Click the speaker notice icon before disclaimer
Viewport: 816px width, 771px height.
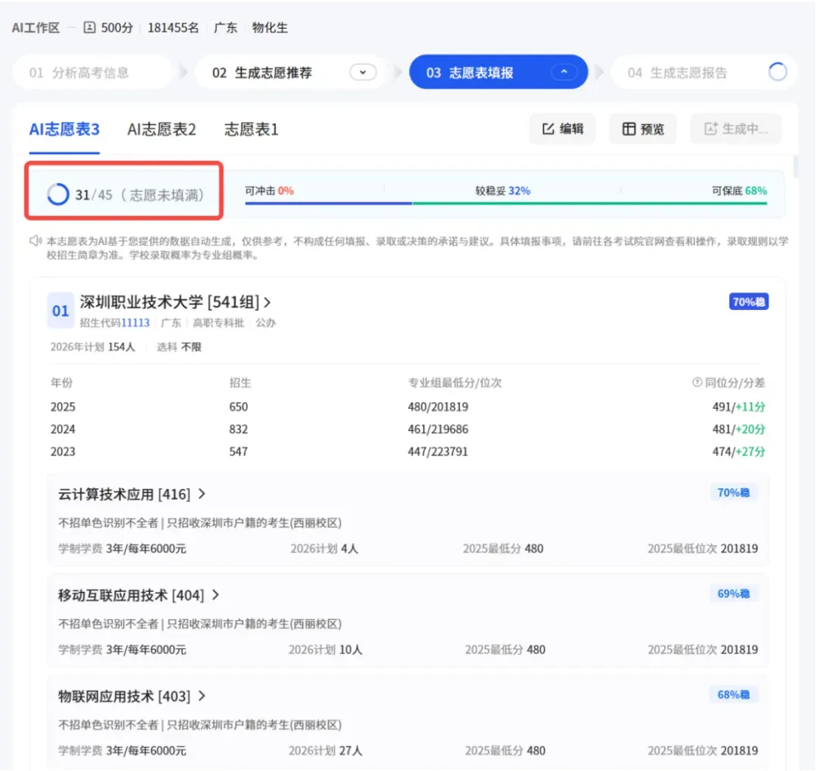[x=36, y=240]
